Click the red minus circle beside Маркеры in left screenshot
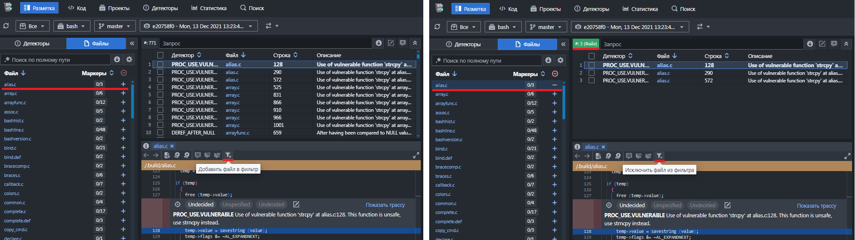The image size is (855, 240). click(x=124, y=73)
